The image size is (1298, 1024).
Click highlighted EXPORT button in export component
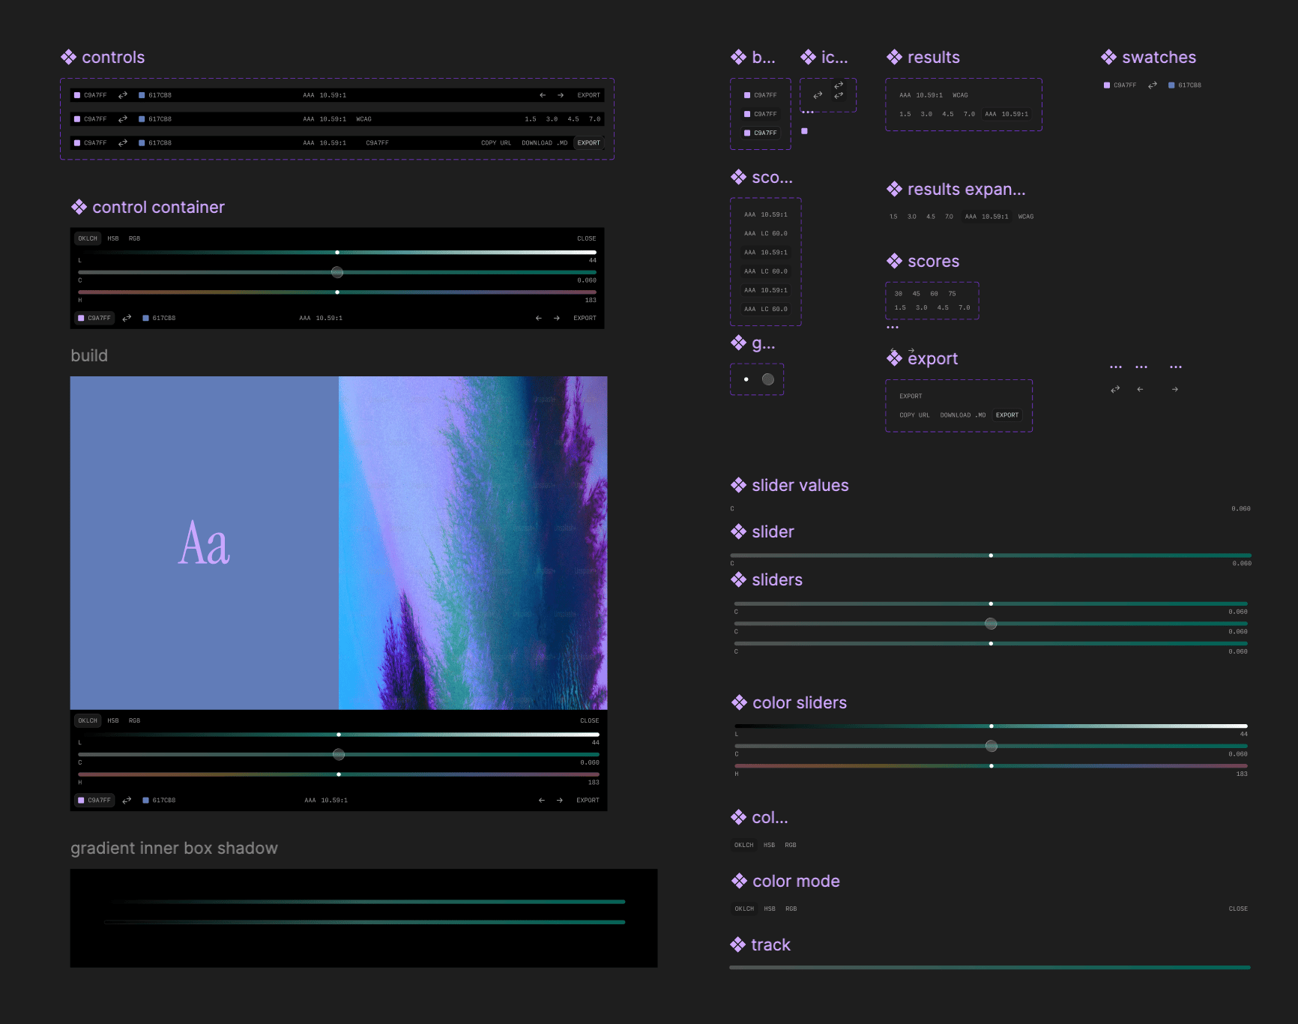[1007, 415]
